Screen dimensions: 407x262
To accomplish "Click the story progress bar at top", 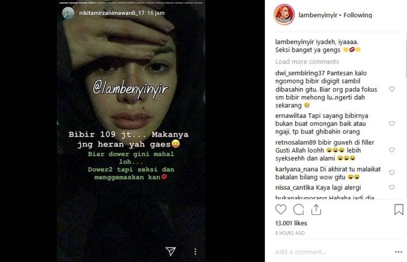I will point(131,3).
